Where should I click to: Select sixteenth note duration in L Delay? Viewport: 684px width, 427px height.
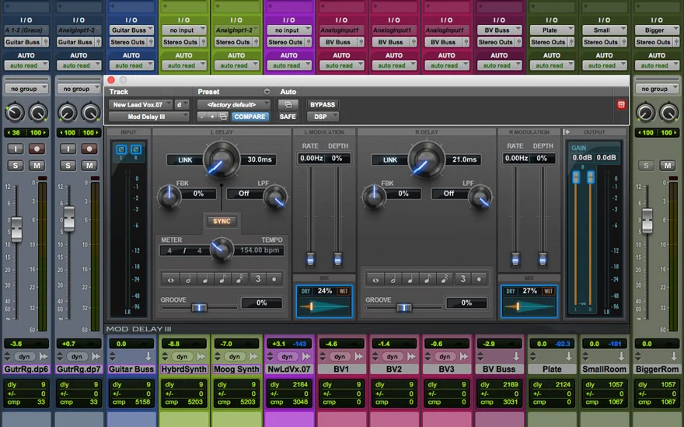click(239, 279)
